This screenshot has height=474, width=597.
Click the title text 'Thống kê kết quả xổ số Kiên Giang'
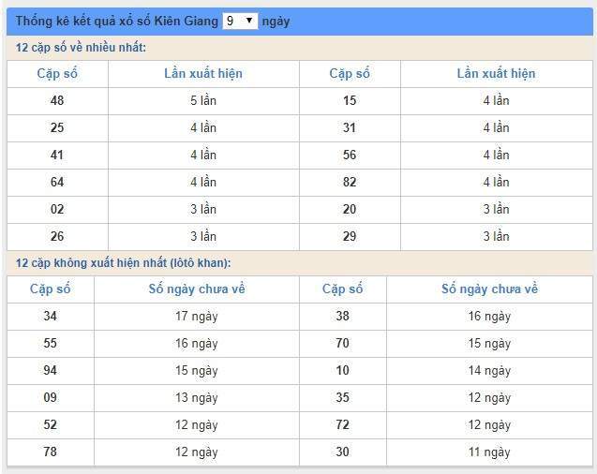tap(116, 21)
